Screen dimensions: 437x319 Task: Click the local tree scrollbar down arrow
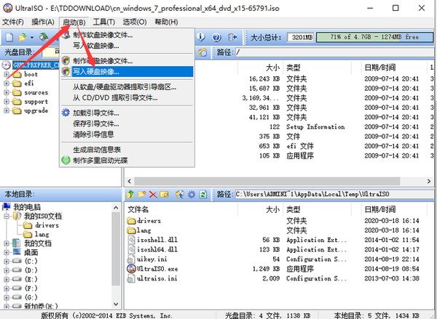tap(117, 304)
